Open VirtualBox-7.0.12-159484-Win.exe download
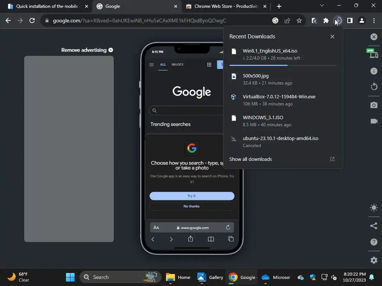 283,100
